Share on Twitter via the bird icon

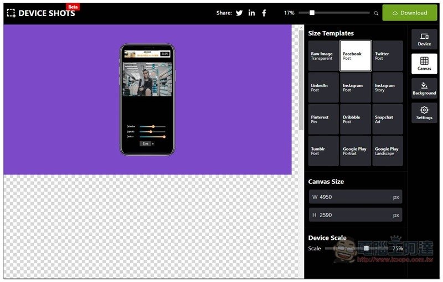(239, 13)
